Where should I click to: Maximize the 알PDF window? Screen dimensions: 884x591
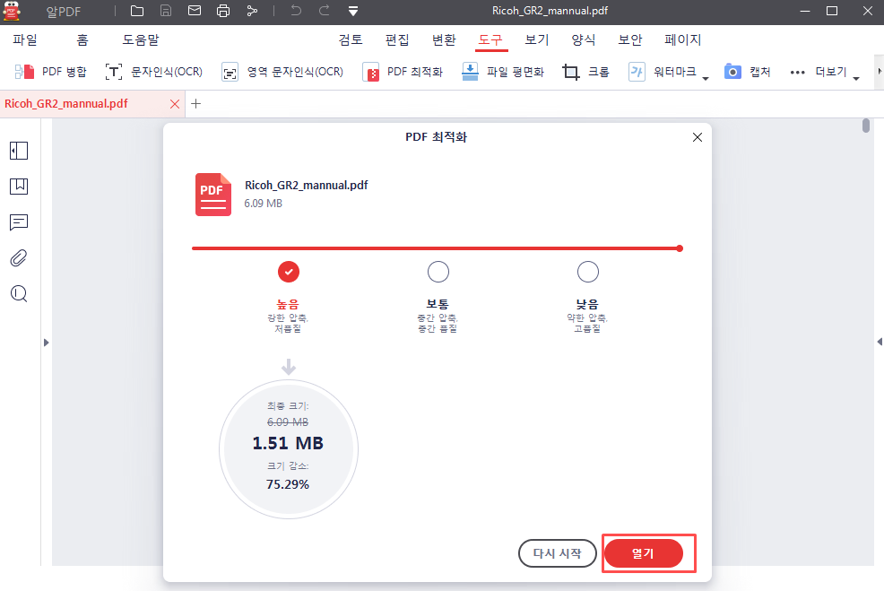[832, 11]
